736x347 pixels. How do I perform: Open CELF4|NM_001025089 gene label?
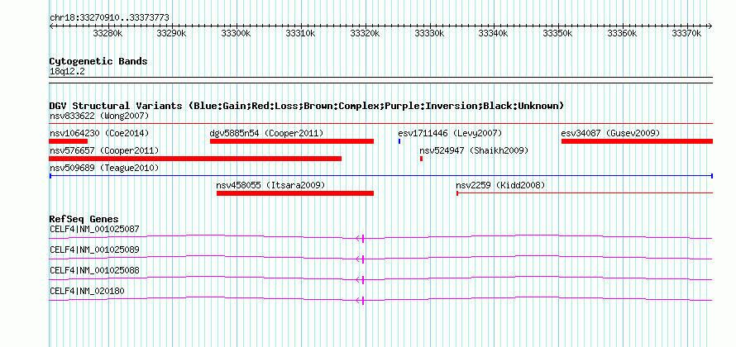pos(94,250)
